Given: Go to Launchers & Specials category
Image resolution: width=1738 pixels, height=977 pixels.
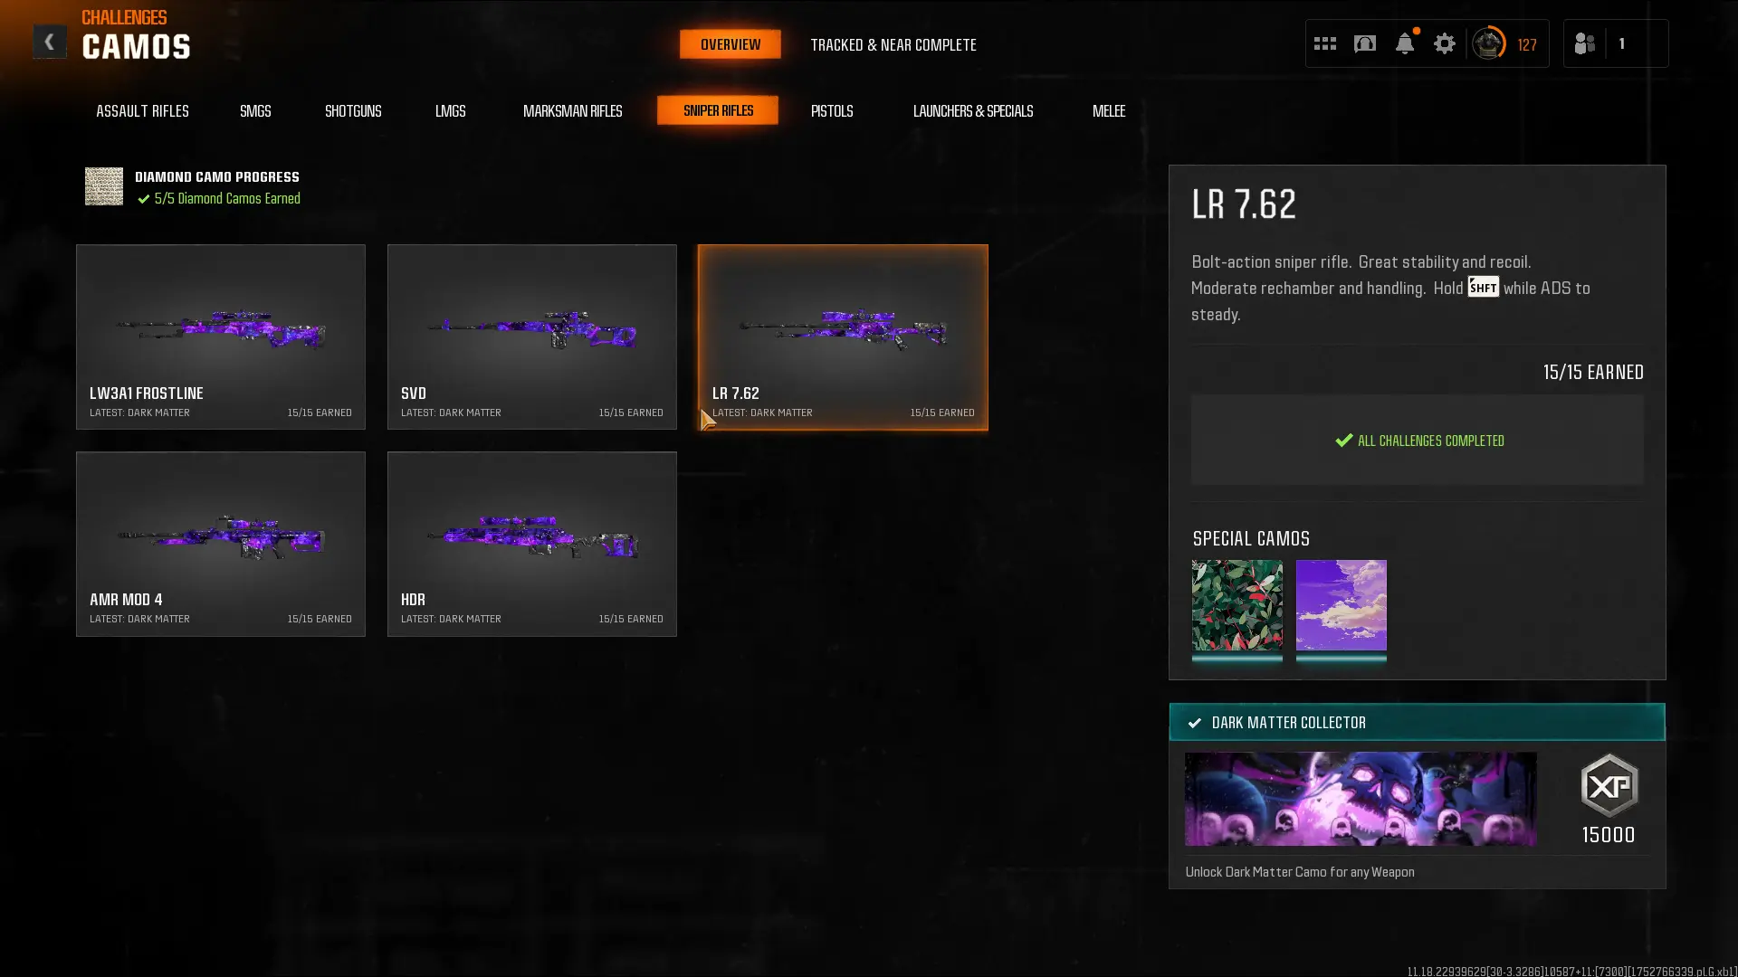Looking at the screenshot, I should tap(972, 110).
